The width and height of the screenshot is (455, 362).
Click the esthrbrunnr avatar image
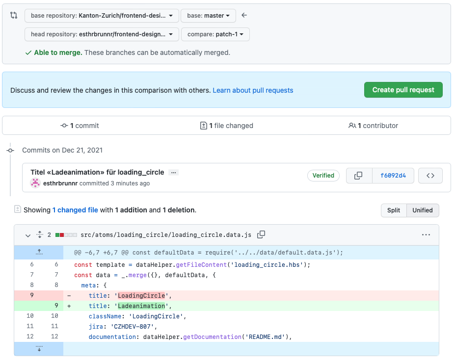tap(35, 183)
